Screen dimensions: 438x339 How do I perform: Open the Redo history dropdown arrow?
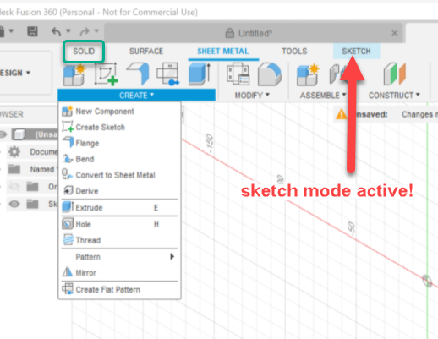point(96,30)
